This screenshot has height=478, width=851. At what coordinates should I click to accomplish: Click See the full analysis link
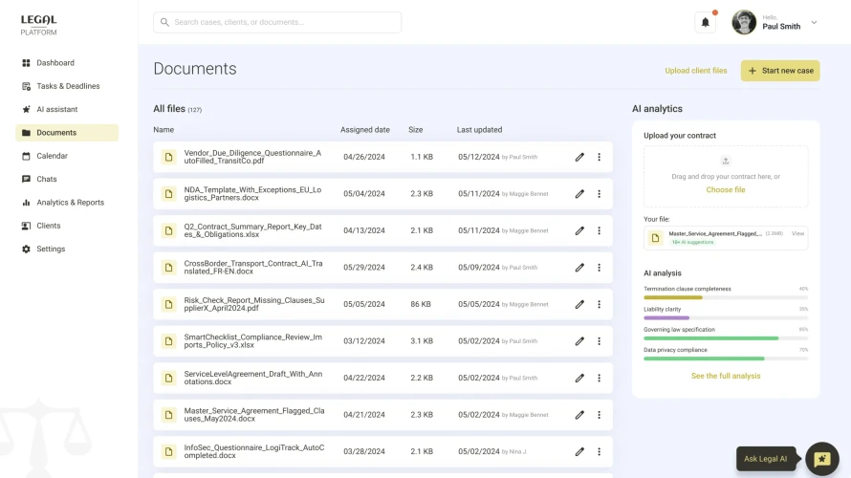726,376
